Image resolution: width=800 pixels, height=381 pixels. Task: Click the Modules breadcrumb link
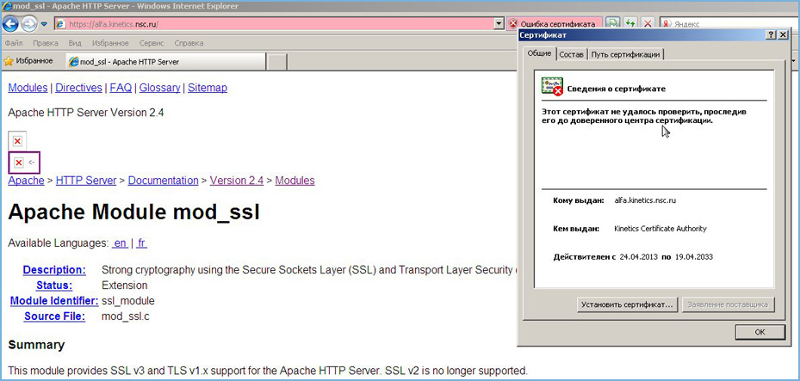pos(295,181)
